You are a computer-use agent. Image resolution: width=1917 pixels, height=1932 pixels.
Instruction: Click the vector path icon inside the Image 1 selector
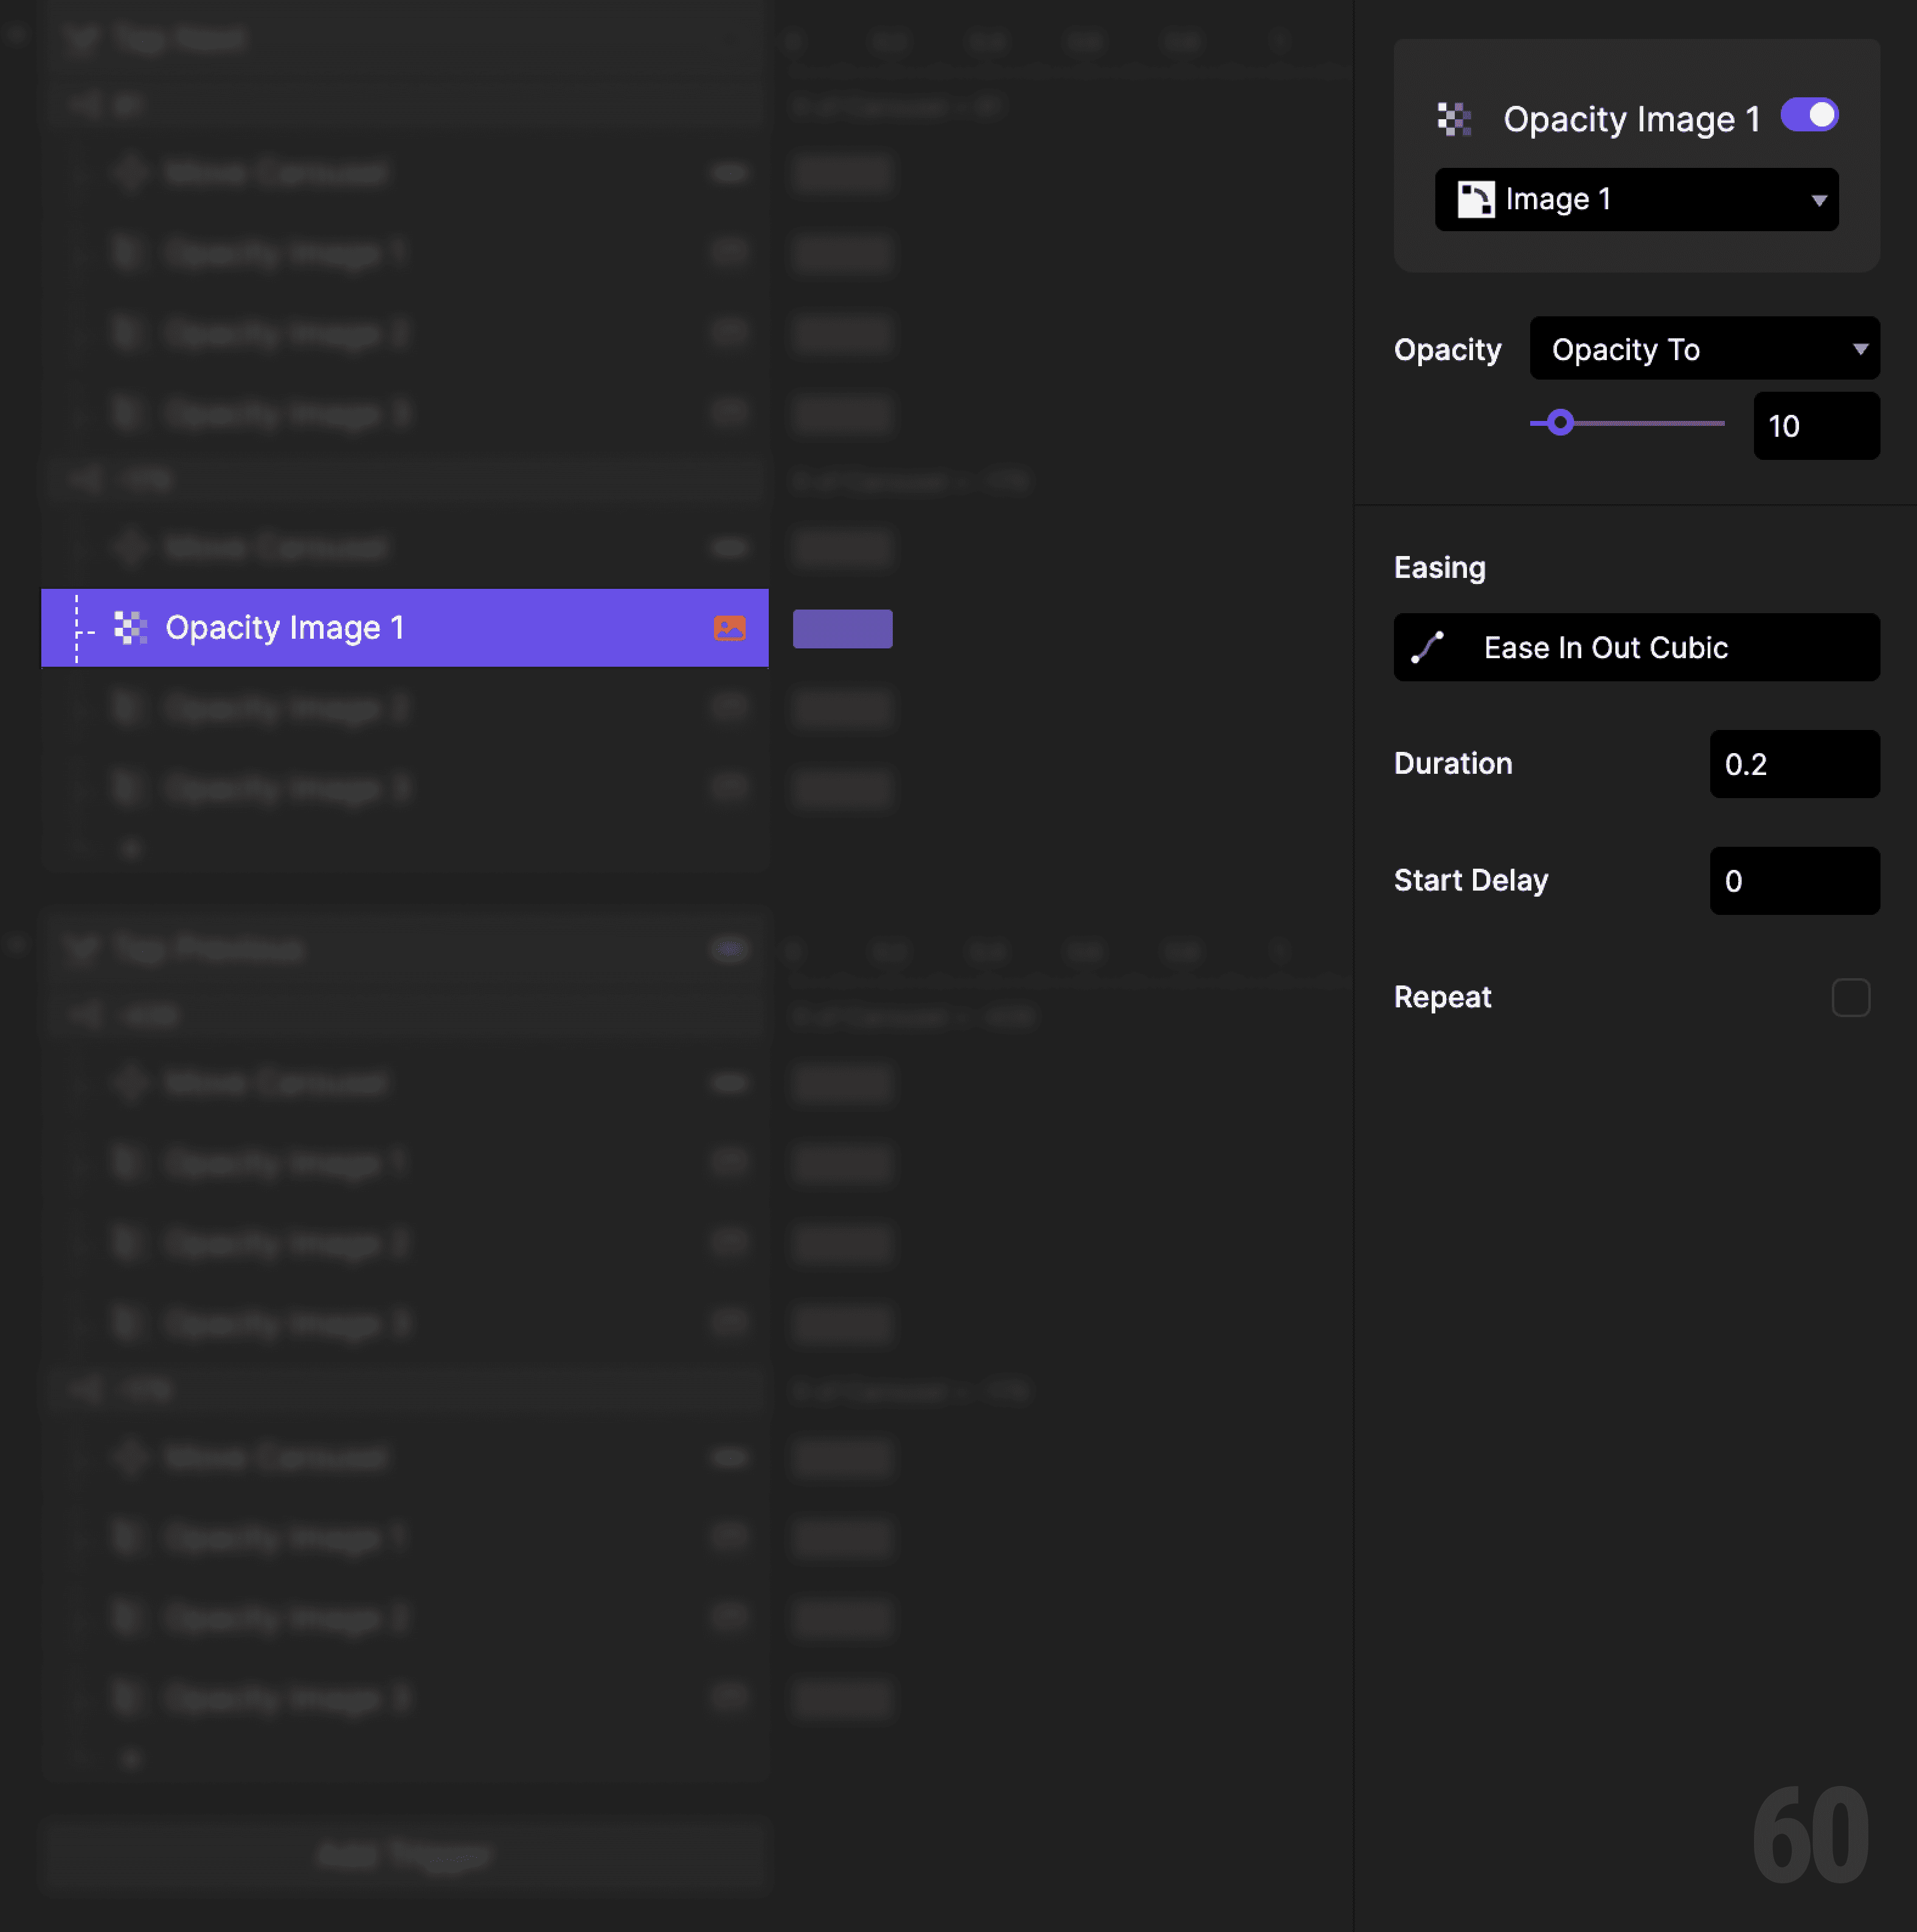pos(1478,199)
